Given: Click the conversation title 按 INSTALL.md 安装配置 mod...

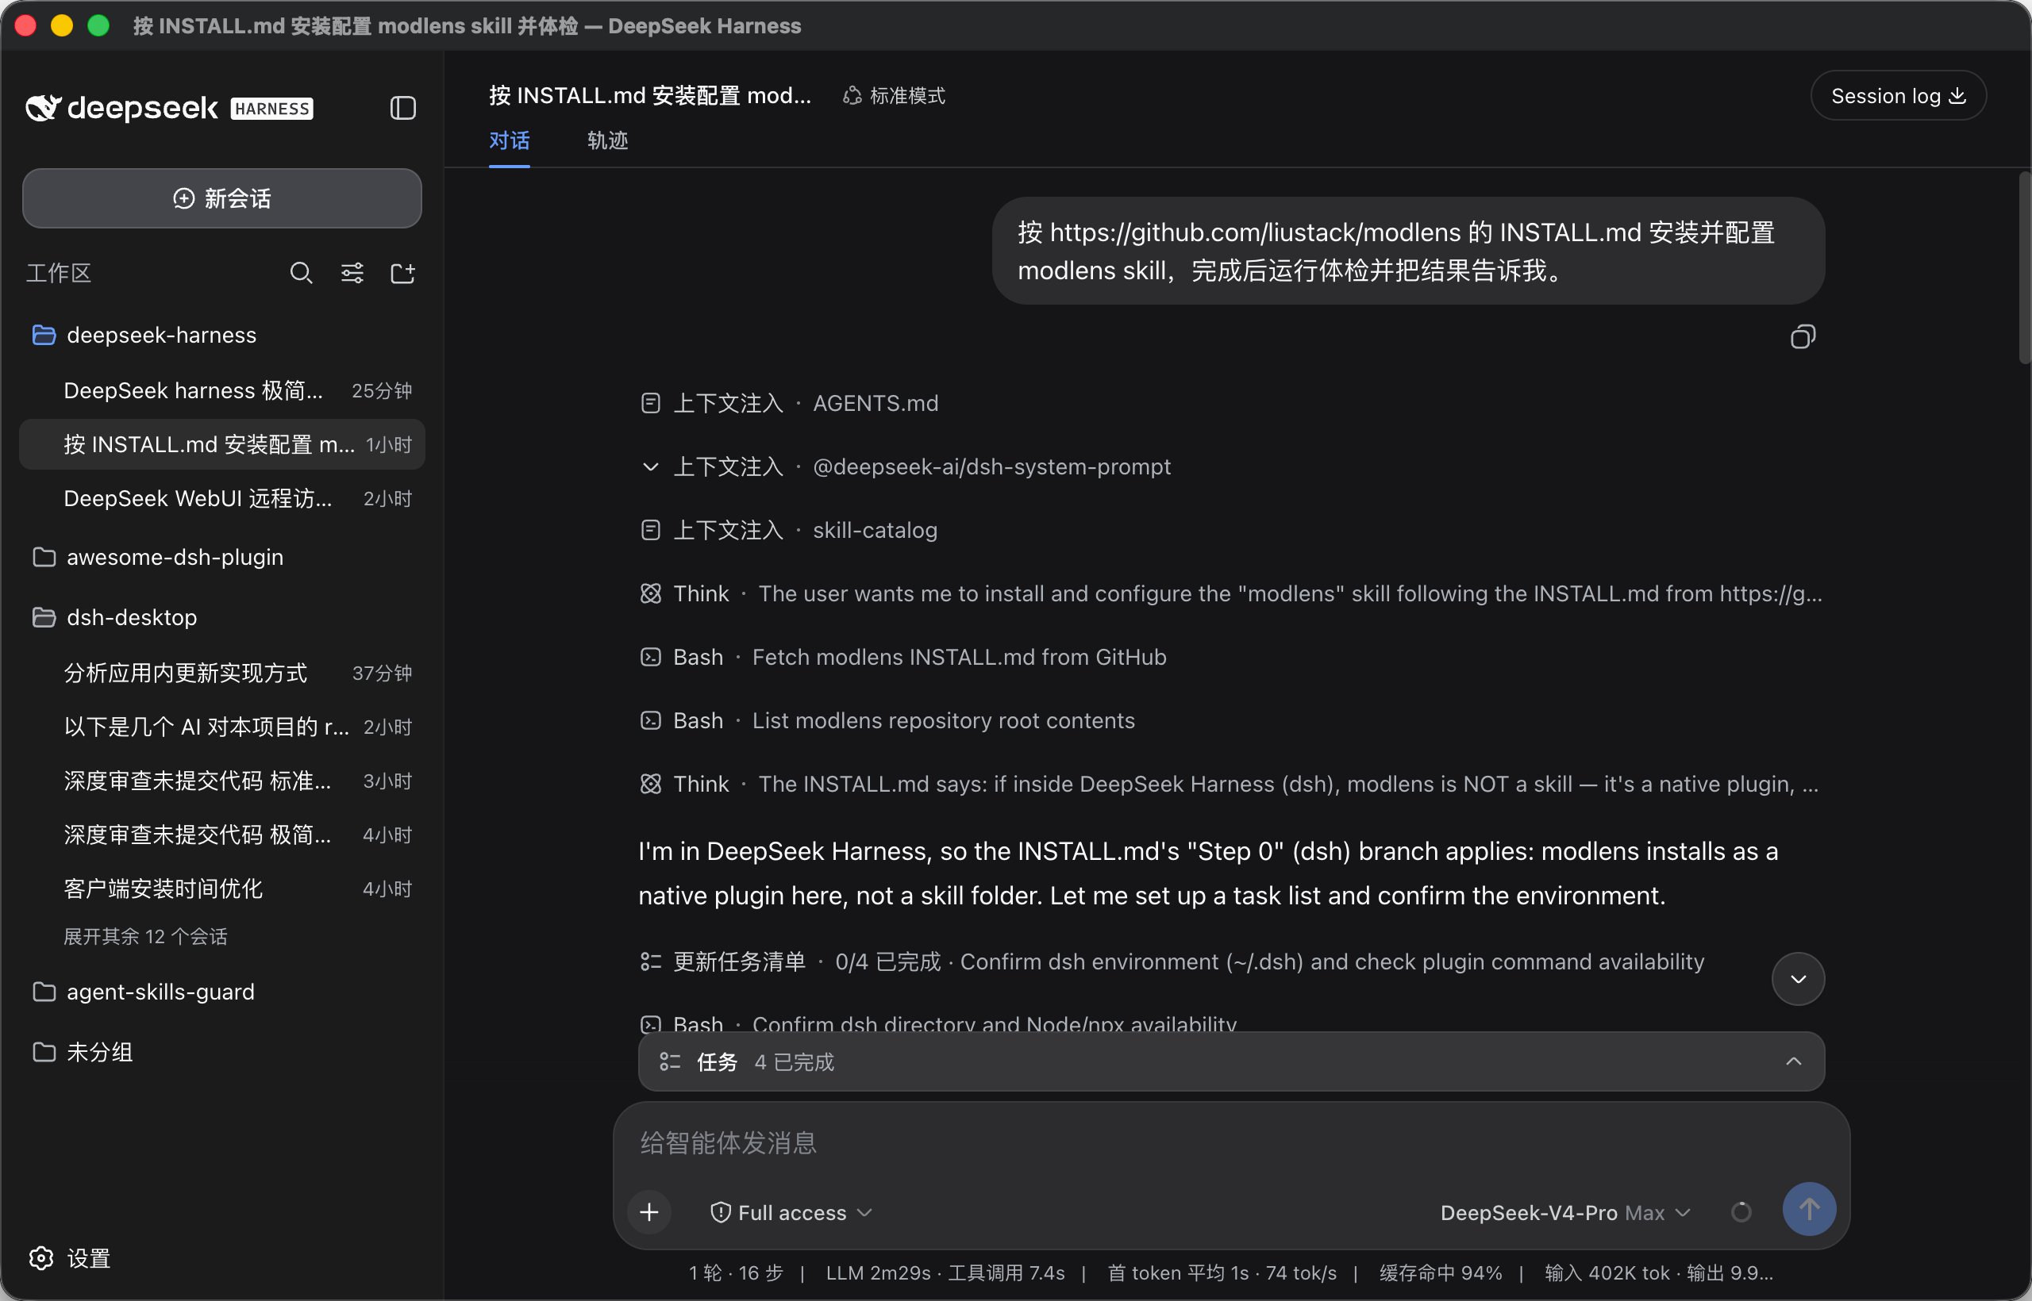Looking at the screenshot, I should point(649,95).
